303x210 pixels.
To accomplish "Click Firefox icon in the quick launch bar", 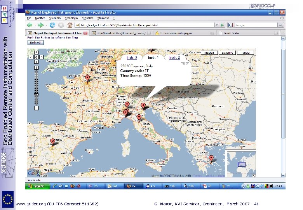I will [73, 186].
